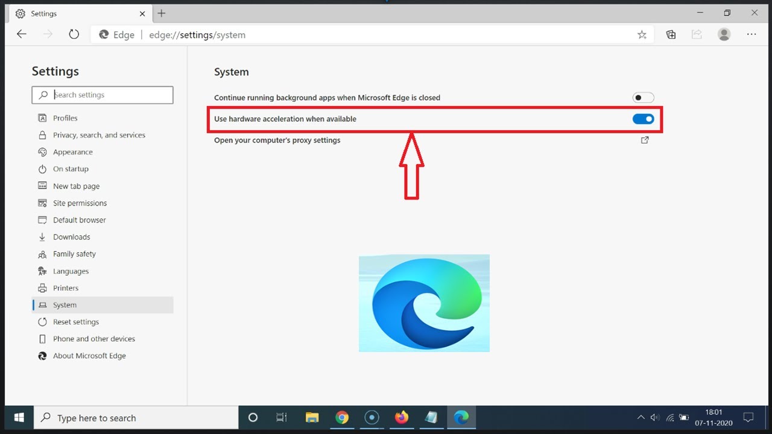Open About Microsoft Edge
Screen dimensions: 772x434
[x=103, y=356]
